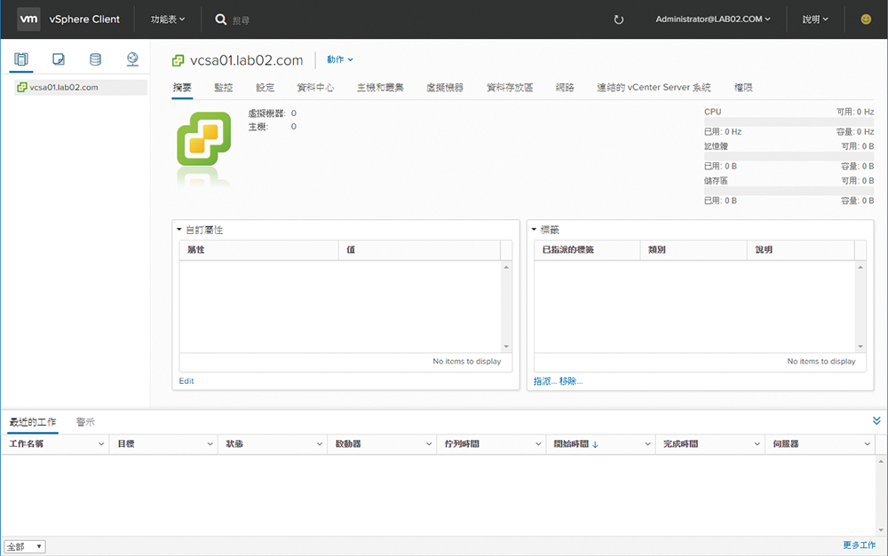Click the vSphere Client title text
888x556 pixels.
(84, 20)
